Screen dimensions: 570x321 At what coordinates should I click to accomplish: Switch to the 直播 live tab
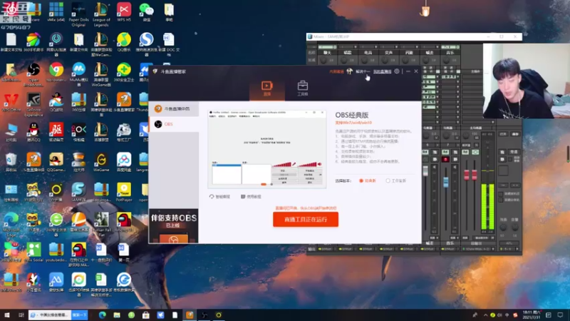pos(266,88)
